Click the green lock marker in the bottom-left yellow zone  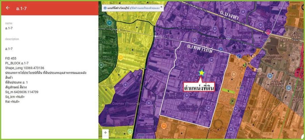point(130,132)
